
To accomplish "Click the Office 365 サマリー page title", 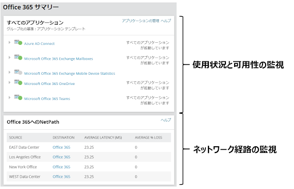I will point(31,7).
